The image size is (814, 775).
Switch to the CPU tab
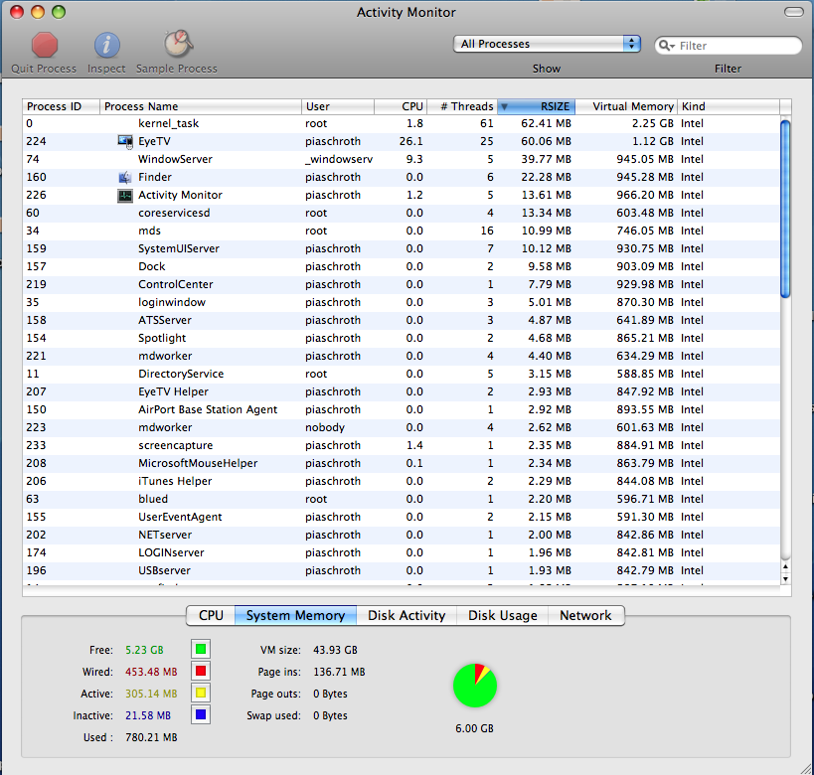pos(211,616)
